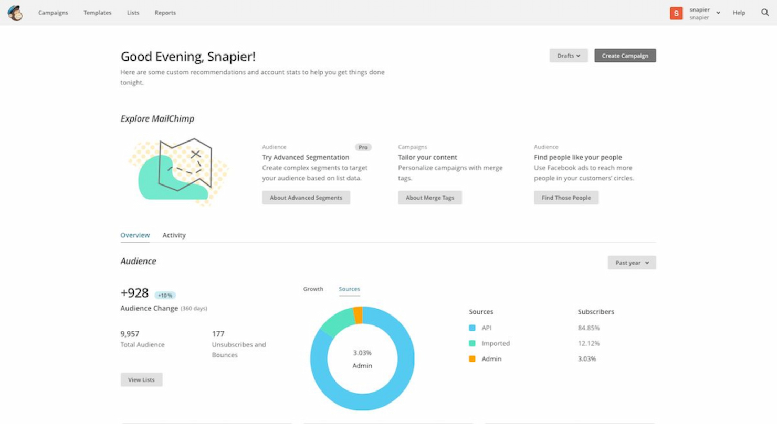Click About Merge Tags

tap(430, 198)
